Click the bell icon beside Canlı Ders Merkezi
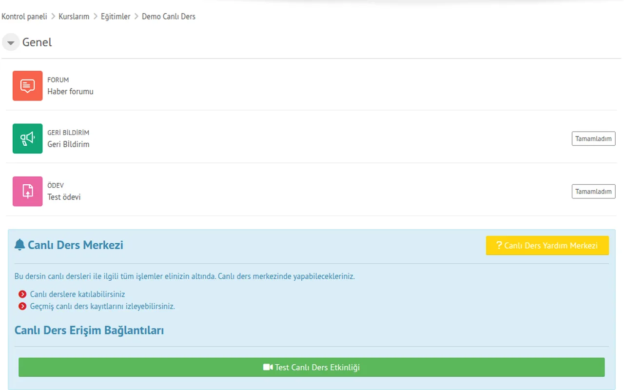Screen dimensions: 624x390 [x=19, y=245]
